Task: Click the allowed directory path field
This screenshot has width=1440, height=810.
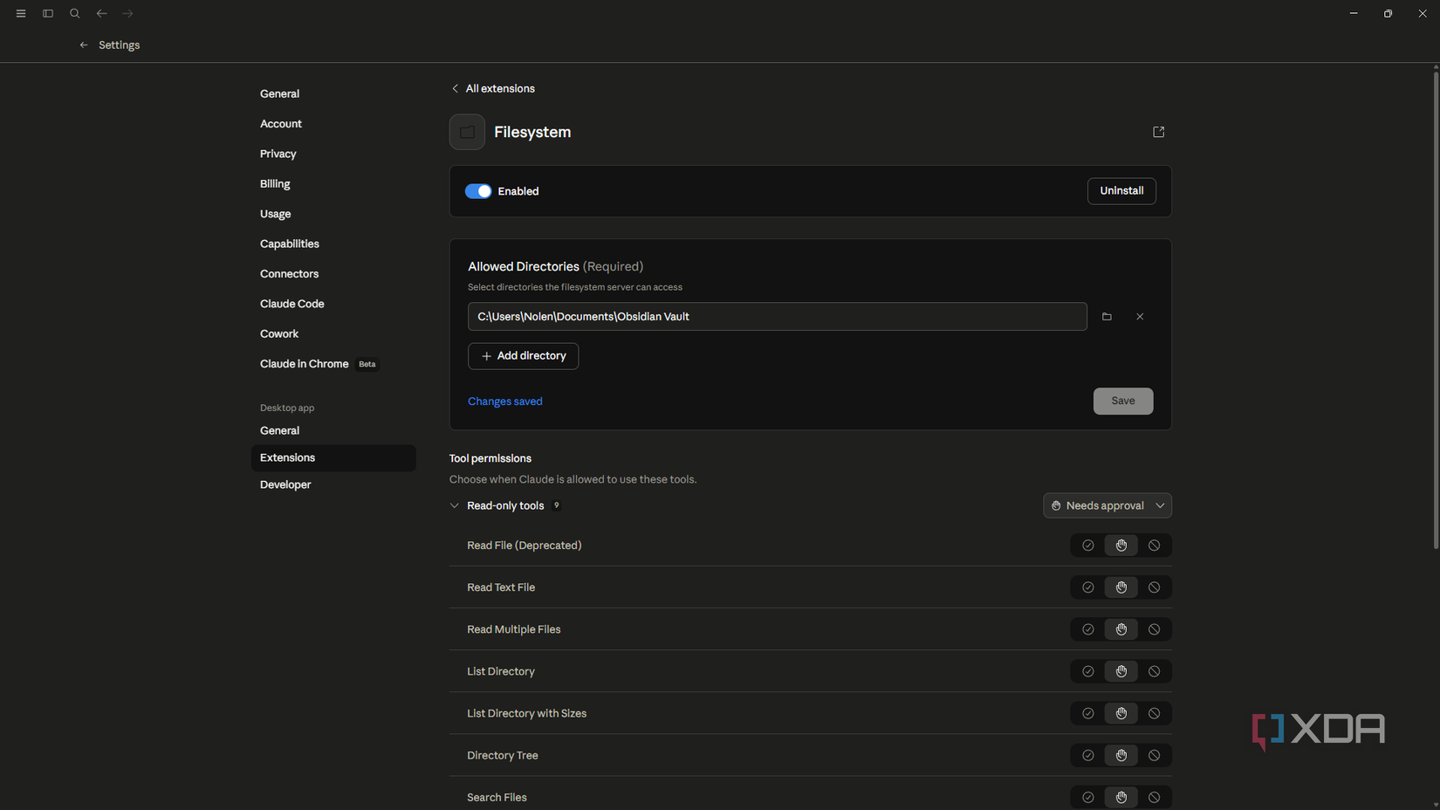Action: tap(777, 317)
